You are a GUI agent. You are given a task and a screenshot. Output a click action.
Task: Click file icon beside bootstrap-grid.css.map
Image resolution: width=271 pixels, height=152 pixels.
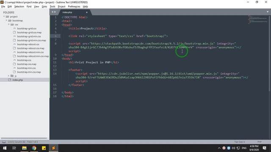click(x=14, y=33)
